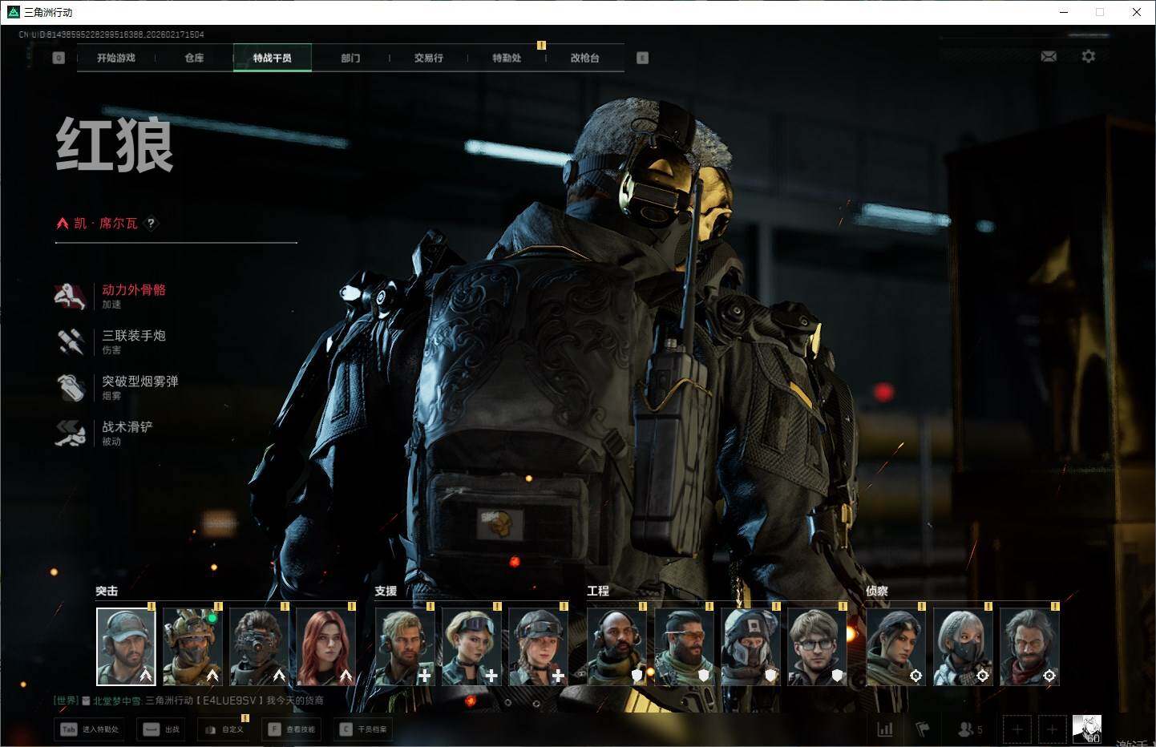Open the 干员档案 button
Image resolution: width=1156 pixels, height=747 pixels.
coord(364,729)
